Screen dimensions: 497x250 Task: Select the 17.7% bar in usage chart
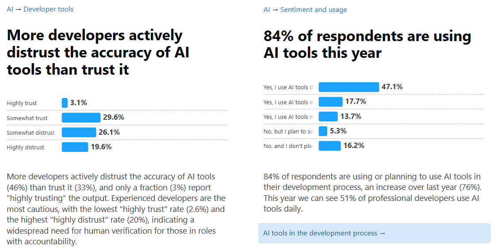click(331, 102)
